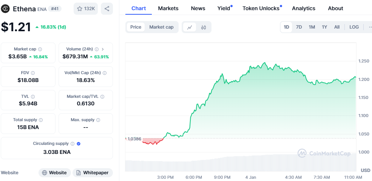Select candlestick chart view icon
372x181 pixels.
(203, 27)
